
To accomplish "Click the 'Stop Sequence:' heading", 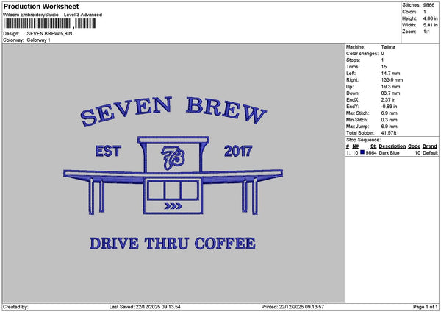I will pyautogui.click(x=363, y=140).
